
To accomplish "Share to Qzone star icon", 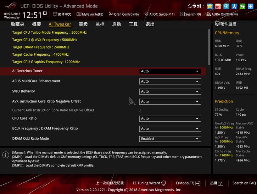I will tap(209, 6).
